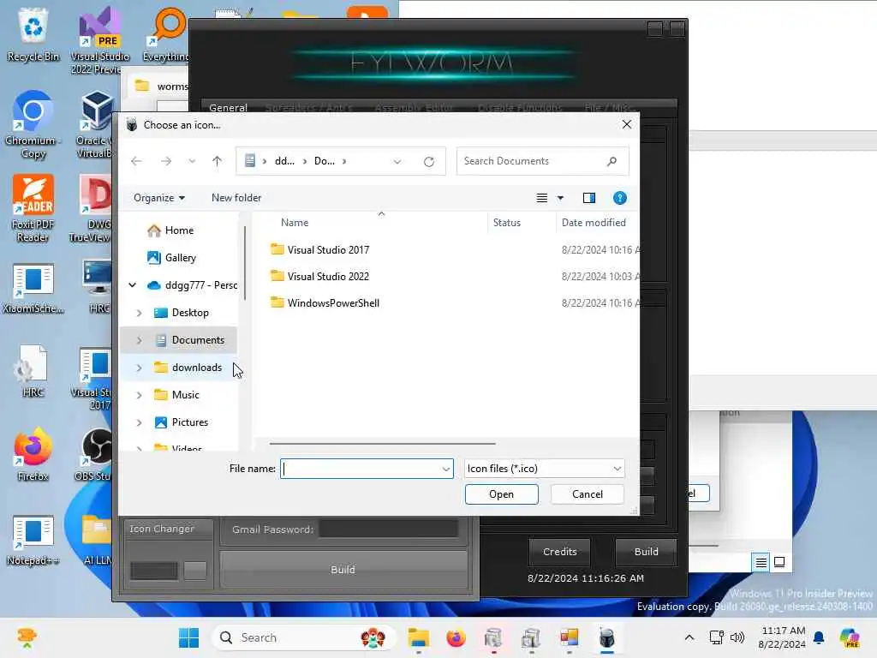Cancel the Choose an icon dialog
The height and width of the screenshot is (658, 877).
tap(588, 494)
